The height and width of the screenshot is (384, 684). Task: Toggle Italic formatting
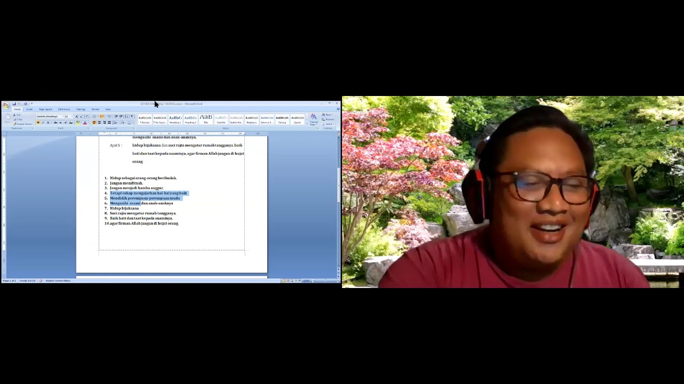click(43, 123)
